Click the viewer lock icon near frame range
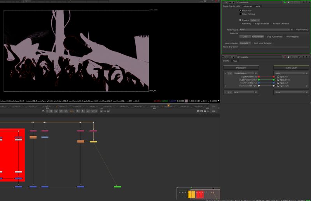 point(205,111)
